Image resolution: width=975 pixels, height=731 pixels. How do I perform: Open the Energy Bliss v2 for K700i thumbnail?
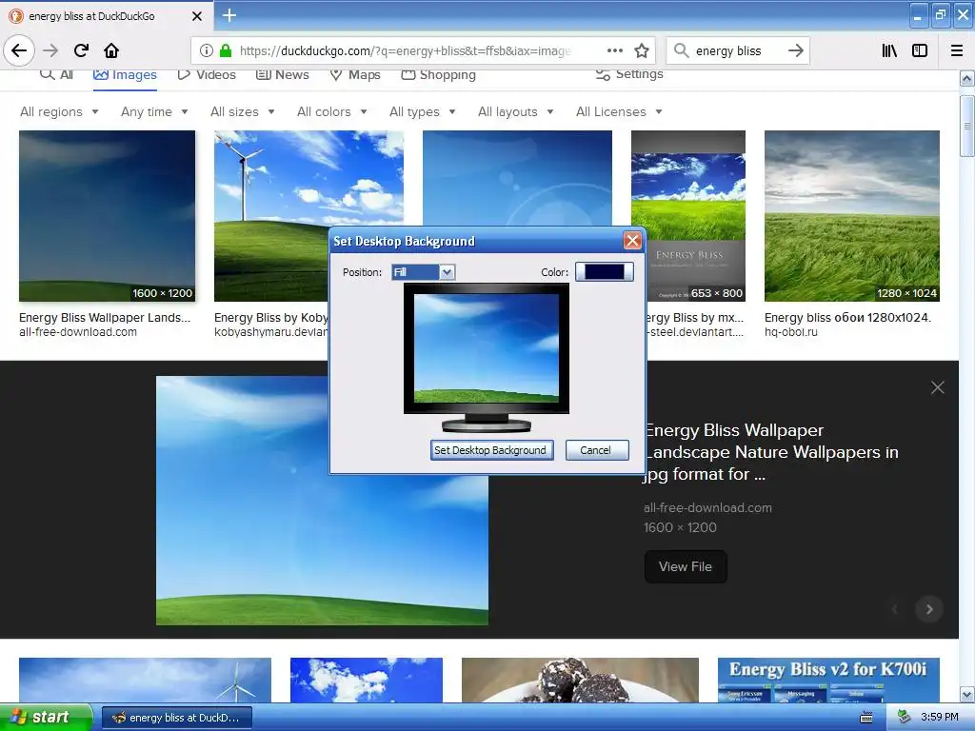(828, 680)
